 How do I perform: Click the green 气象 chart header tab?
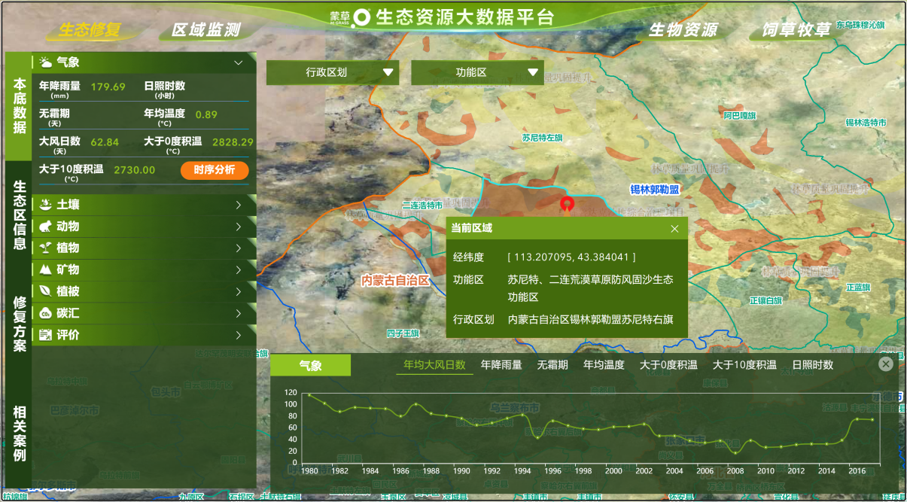[x=311, y=365]
